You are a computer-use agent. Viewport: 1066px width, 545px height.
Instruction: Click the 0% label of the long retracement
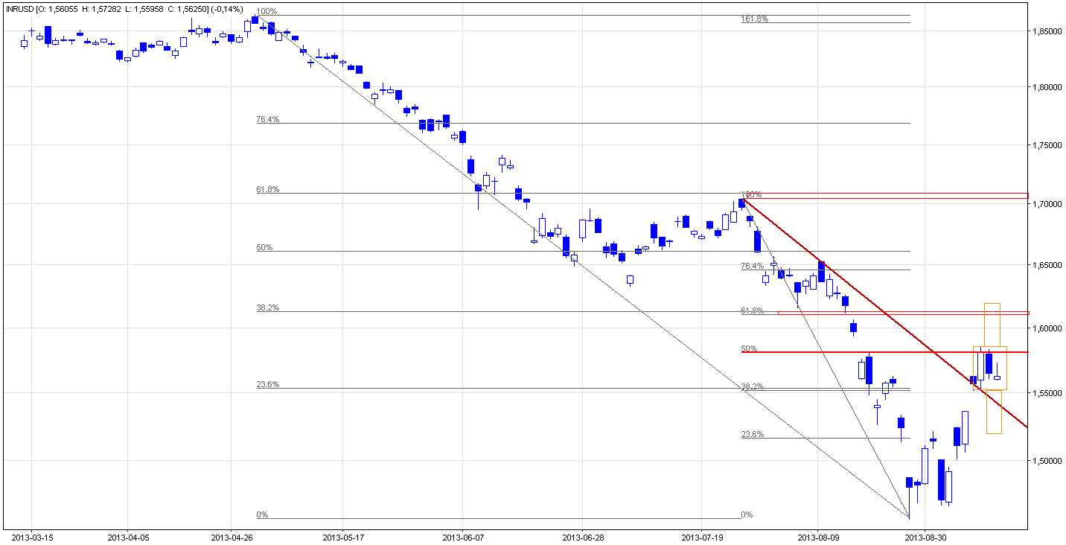coord(262,515)
